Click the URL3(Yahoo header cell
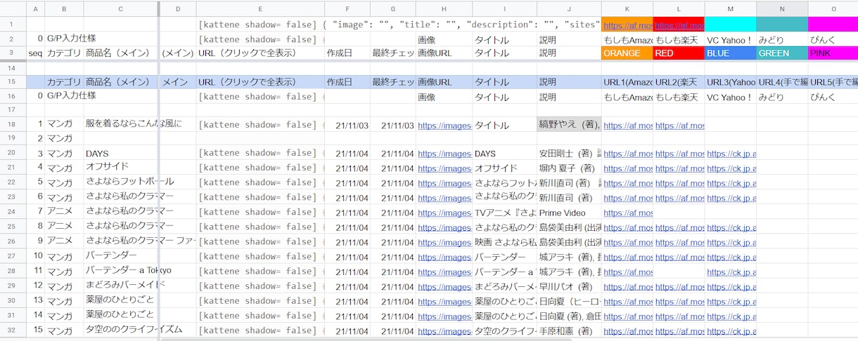 [731, 83]
